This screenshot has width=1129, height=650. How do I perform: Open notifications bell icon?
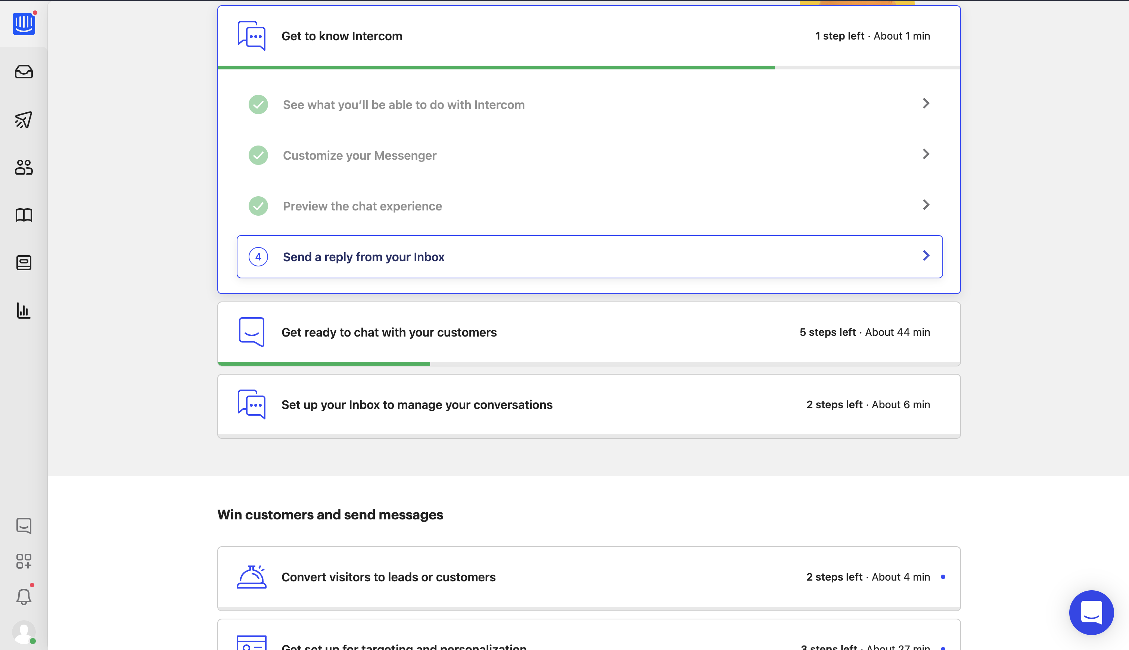pyautogui.click(x=24, y=596)
